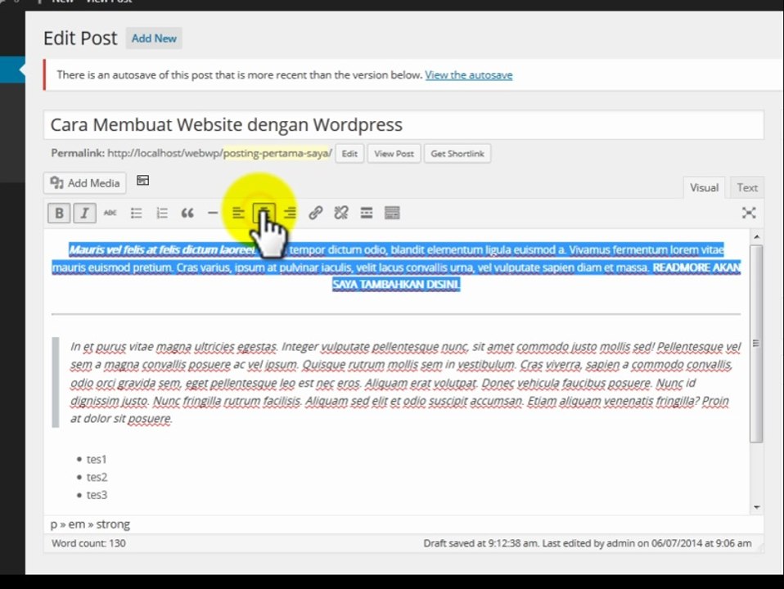This screenshot has height=589, width=784.
Task: Toggle Bold formatting button
Action: [x=59, y=213]
